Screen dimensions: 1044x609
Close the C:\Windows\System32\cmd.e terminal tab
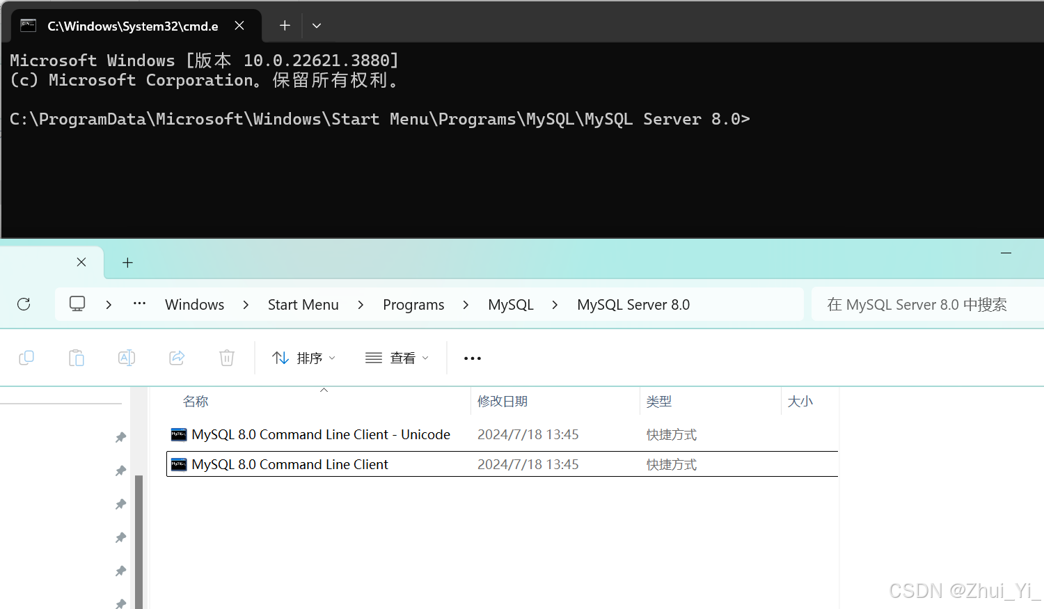[239, 26]
